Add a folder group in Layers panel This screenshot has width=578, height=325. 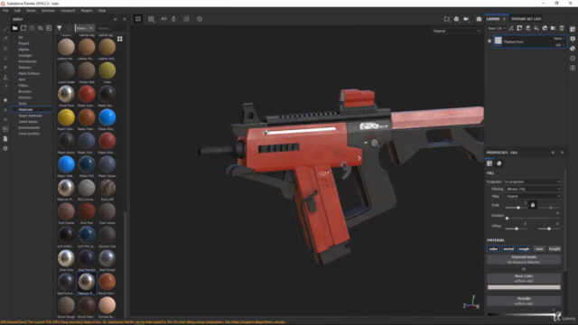click(553, 28)
